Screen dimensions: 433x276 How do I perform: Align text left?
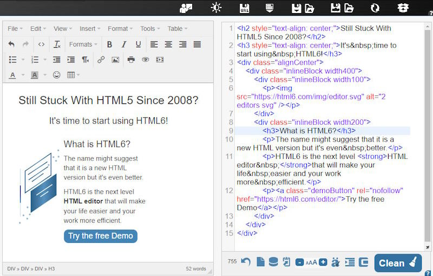point(154,44)
